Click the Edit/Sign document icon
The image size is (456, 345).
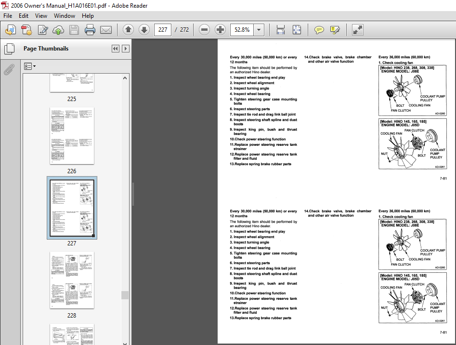click(x=42, y=30)
